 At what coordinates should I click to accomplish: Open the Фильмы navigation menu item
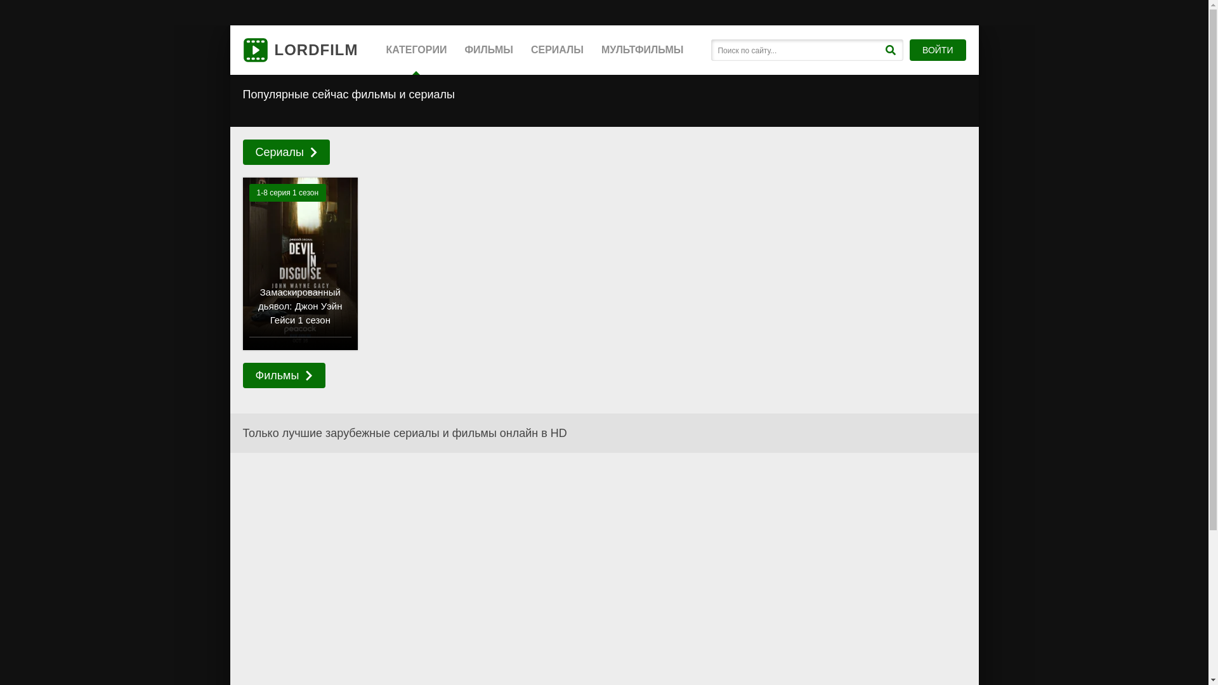(488, 50)
